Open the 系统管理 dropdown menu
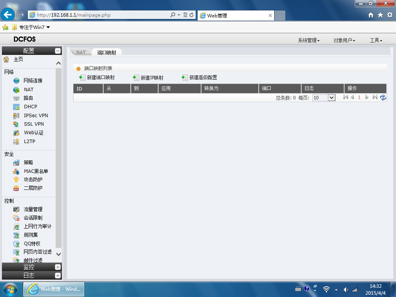Image resolution: width=396 pixels, height=297 pixels. click(309, 40)
